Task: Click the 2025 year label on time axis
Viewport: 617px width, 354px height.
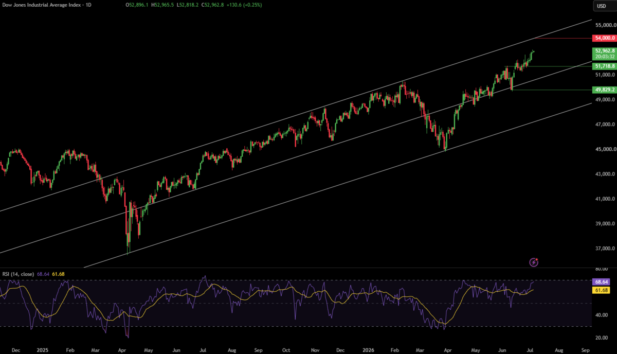Action: click(42, 349)
